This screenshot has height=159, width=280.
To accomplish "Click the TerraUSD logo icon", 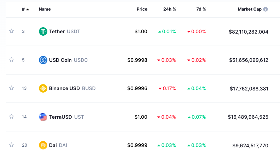I will point(43,117).
